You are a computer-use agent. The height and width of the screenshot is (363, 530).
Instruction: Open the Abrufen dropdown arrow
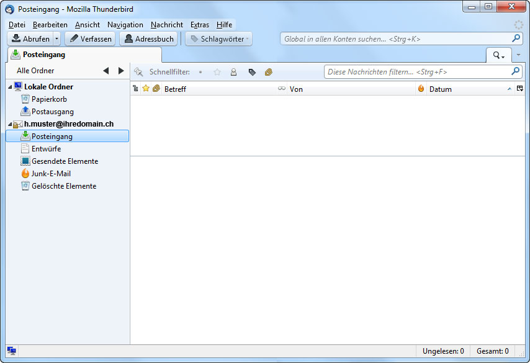[57, 39]
